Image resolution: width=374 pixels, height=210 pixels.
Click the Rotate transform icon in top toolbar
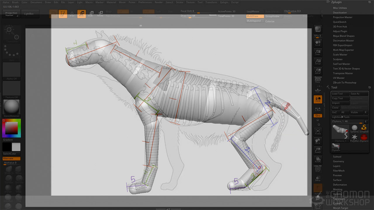(100, 14)
